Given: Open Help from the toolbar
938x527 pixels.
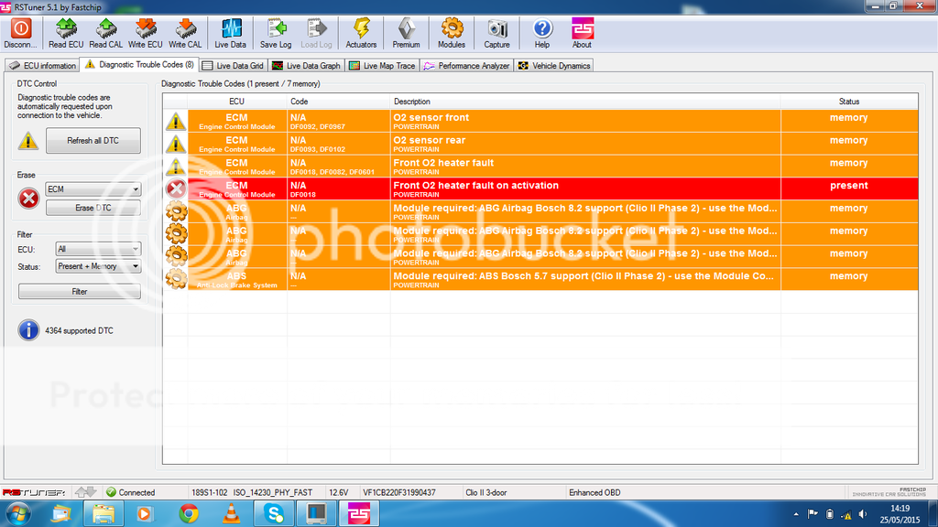Looking at the screenshot, I should click(x=542, y=33).
